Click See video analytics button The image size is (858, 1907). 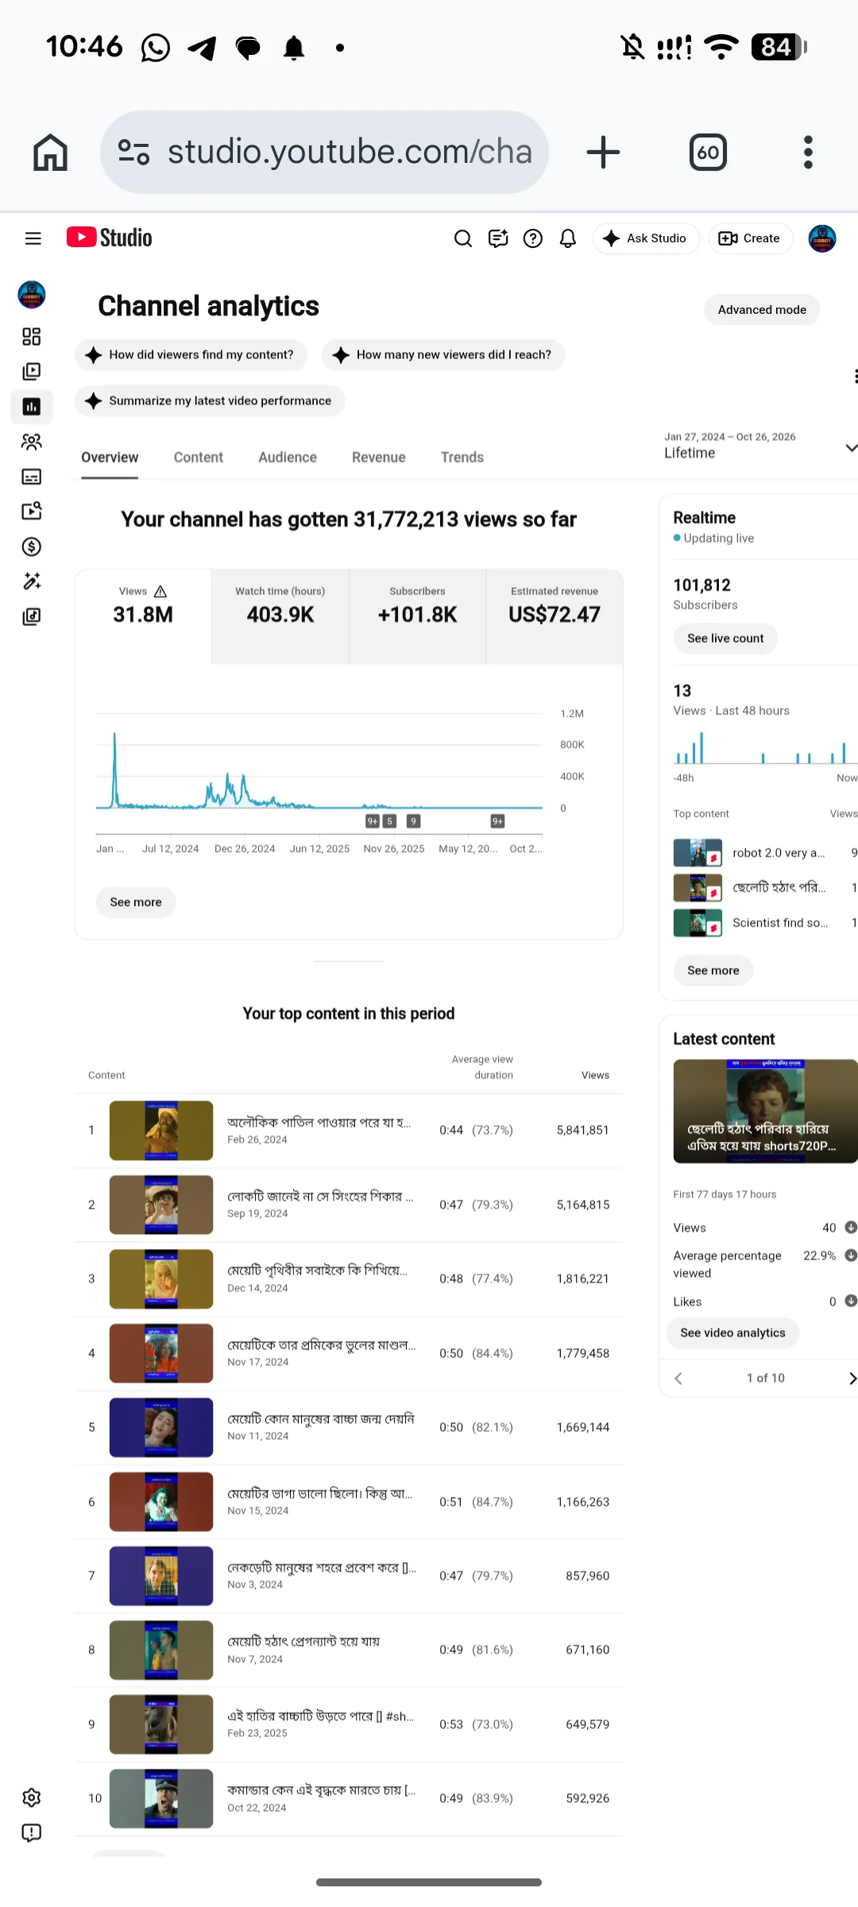[732, 1333]
